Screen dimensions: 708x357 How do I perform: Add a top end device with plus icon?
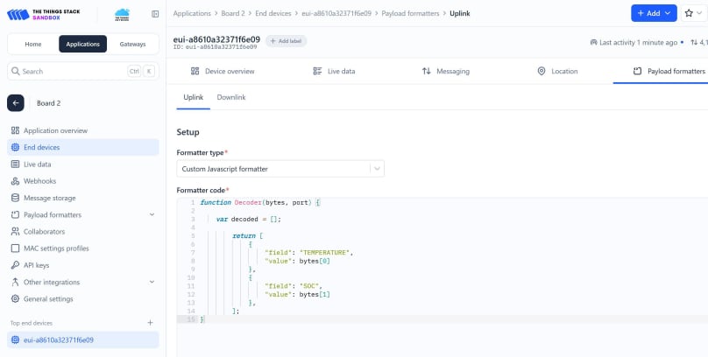151,323
